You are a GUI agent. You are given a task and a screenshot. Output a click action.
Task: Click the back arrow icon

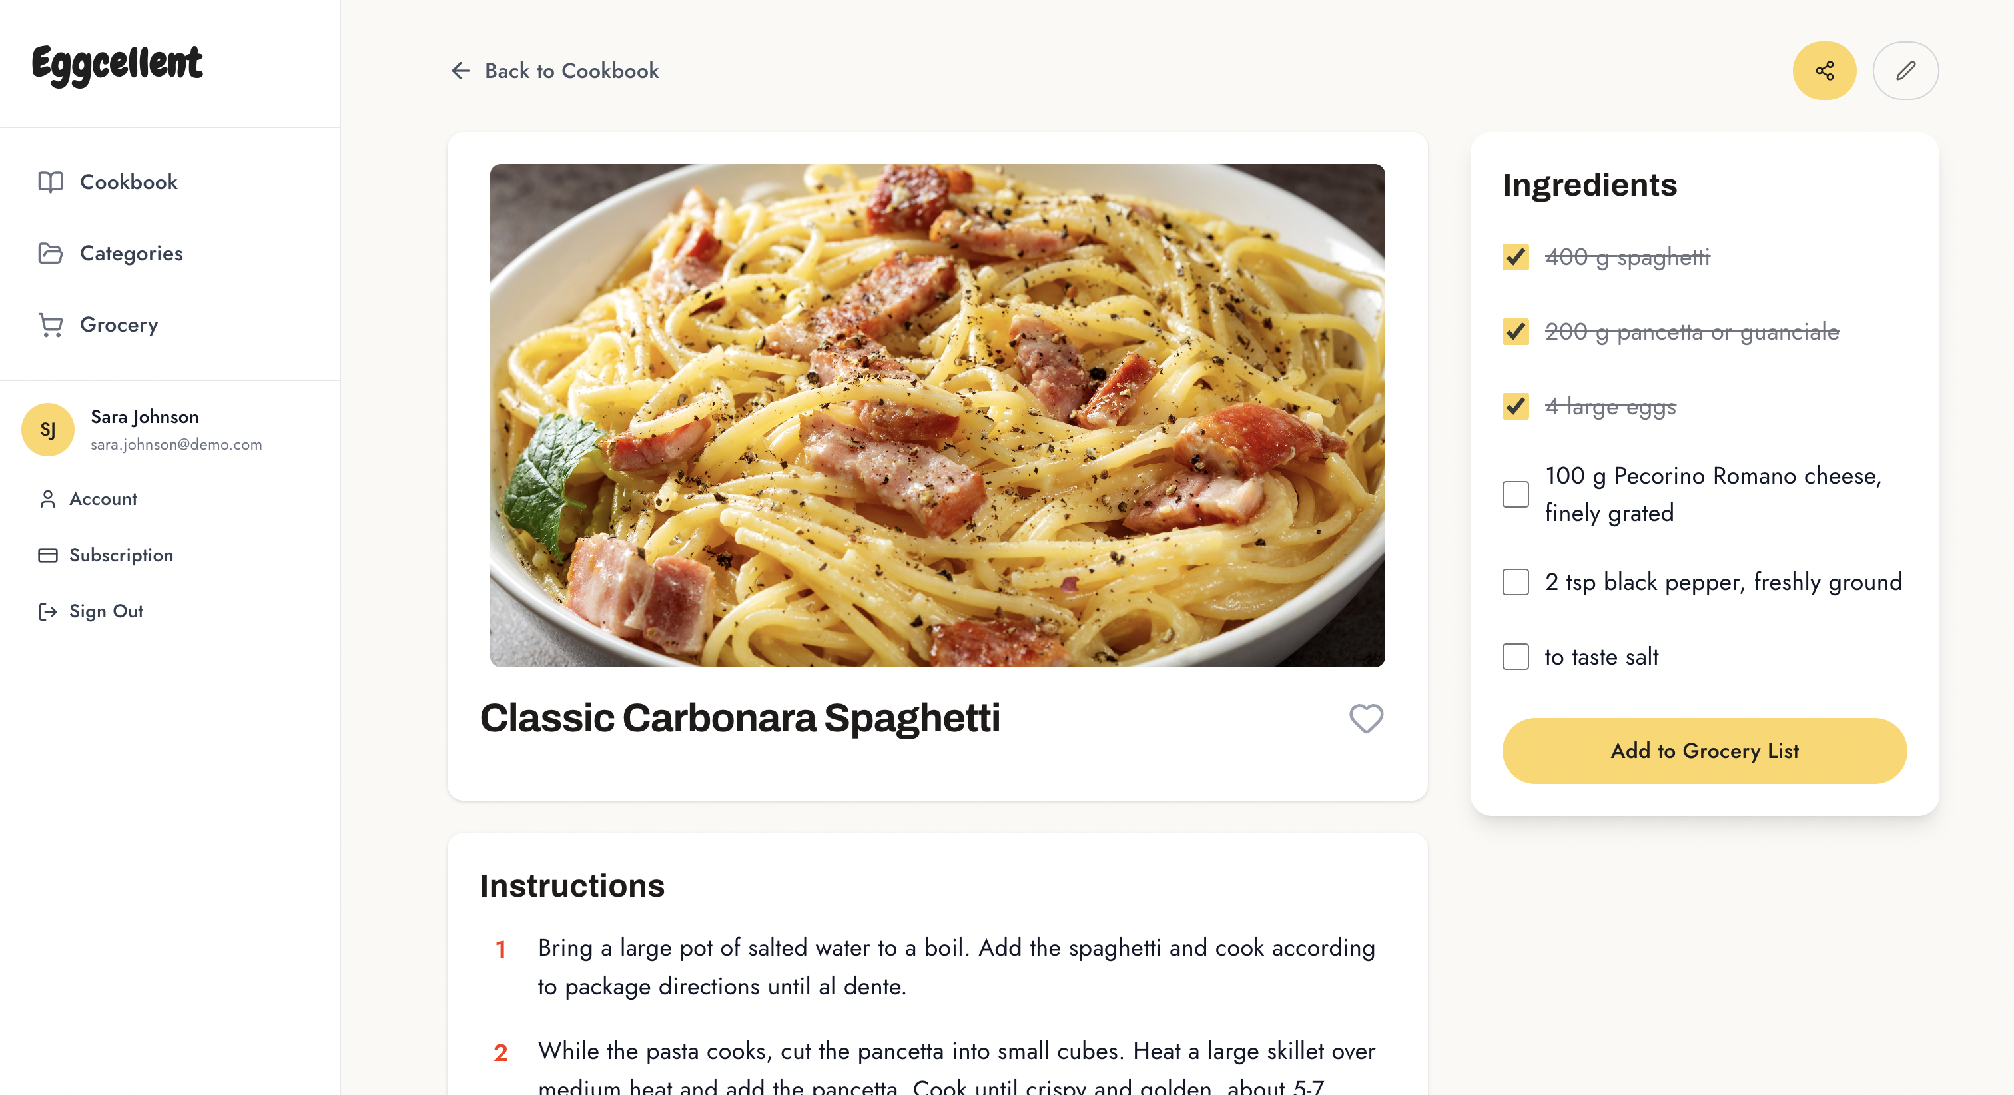click(x=460, y=71)
